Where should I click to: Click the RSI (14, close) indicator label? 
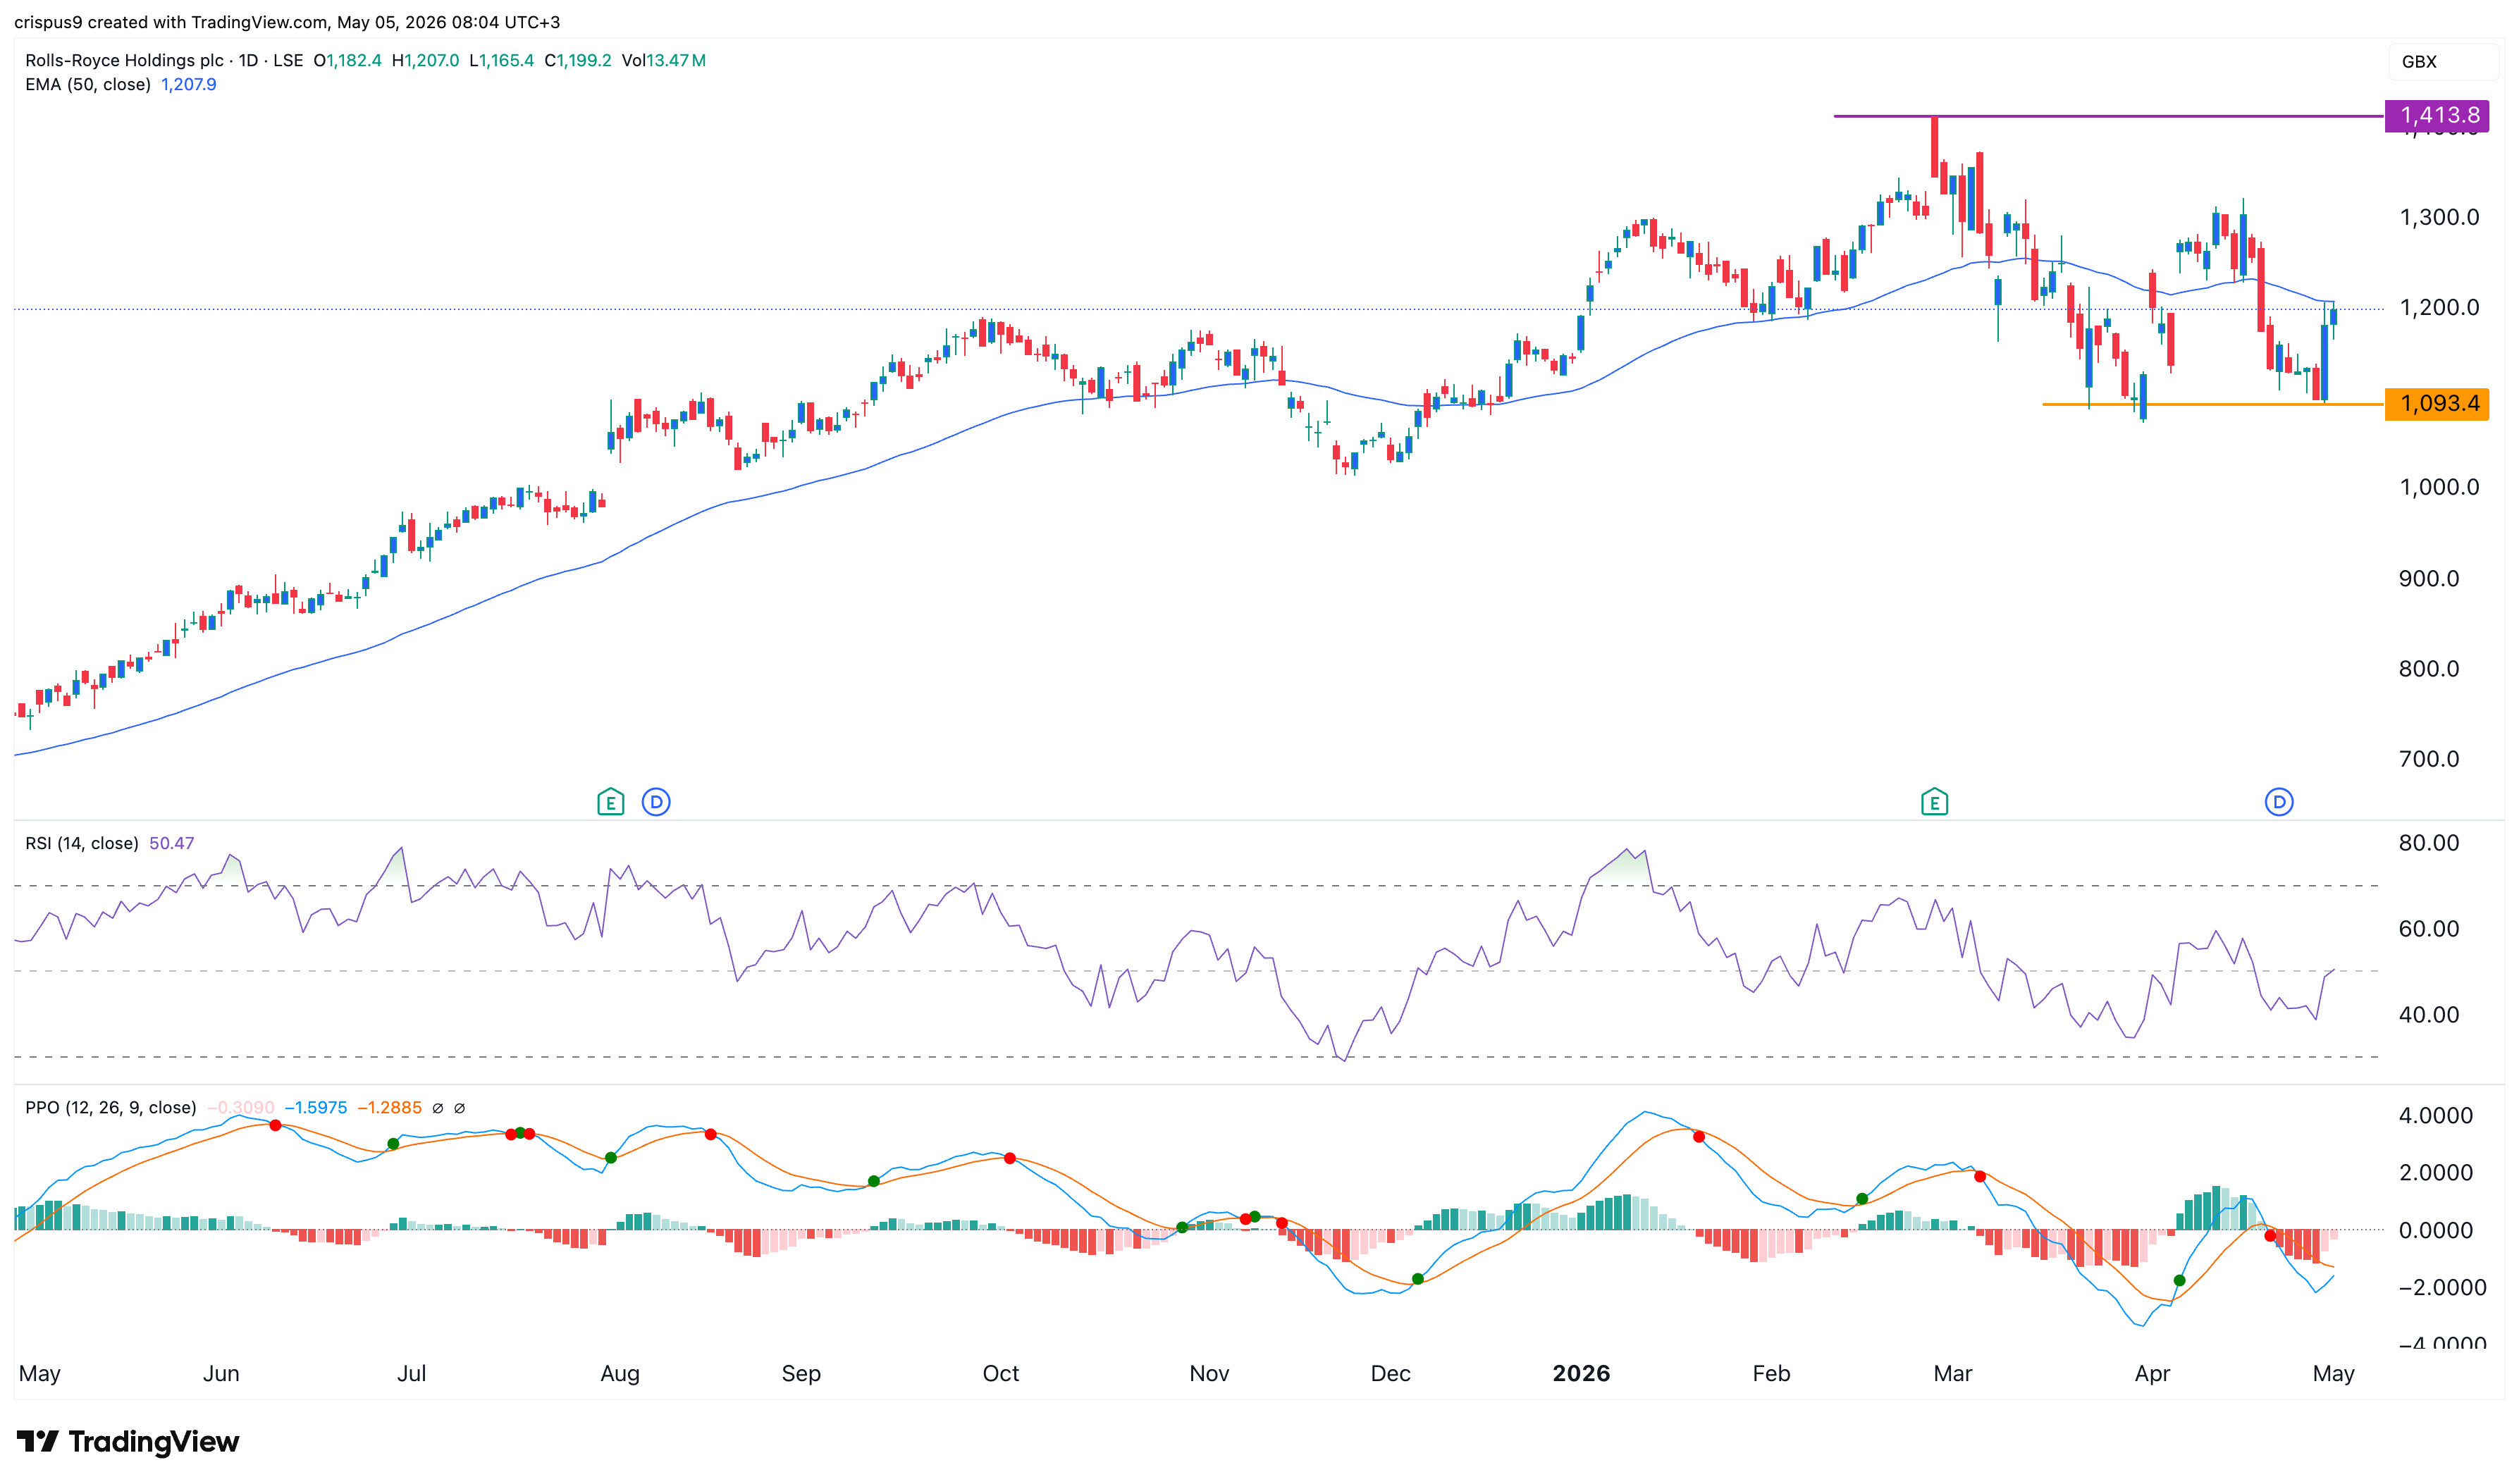[x=82, y=844]
